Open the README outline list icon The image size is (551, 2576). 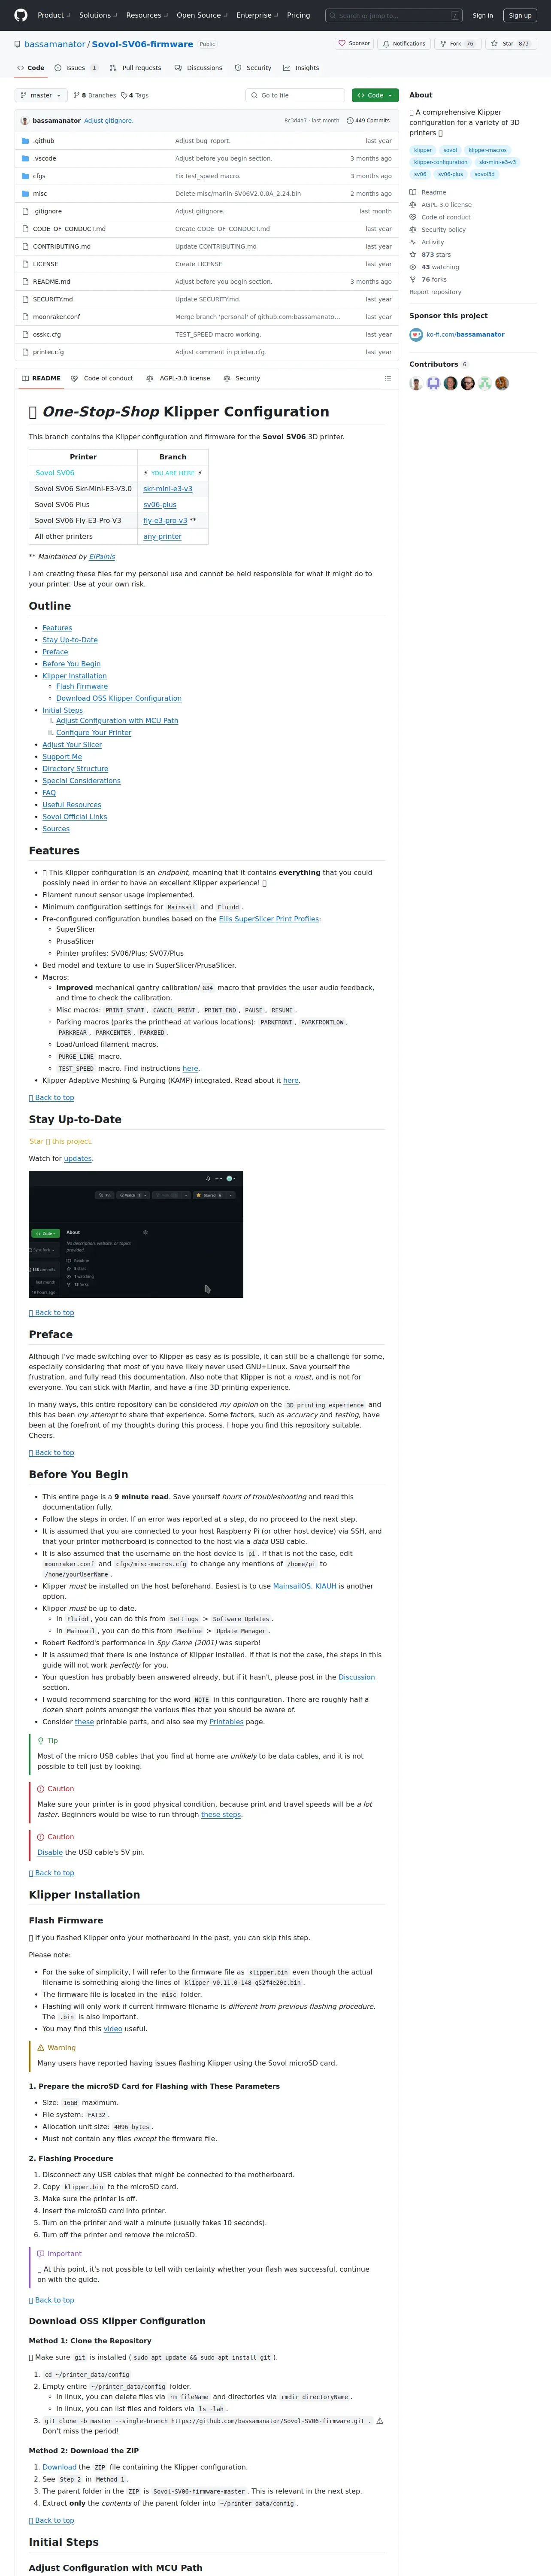(387, 379)
